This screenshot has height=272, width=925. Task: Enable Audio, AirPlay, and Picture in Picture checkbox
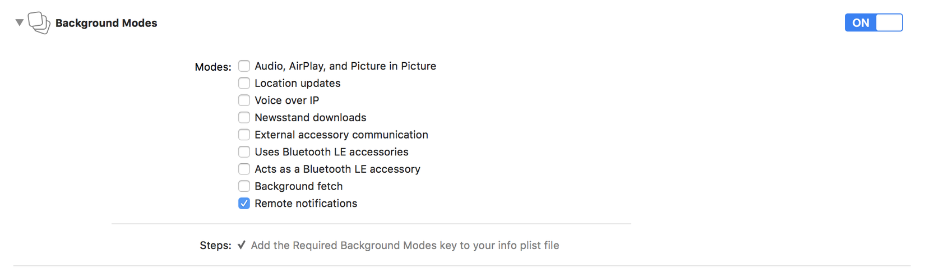tap(244, 66)
